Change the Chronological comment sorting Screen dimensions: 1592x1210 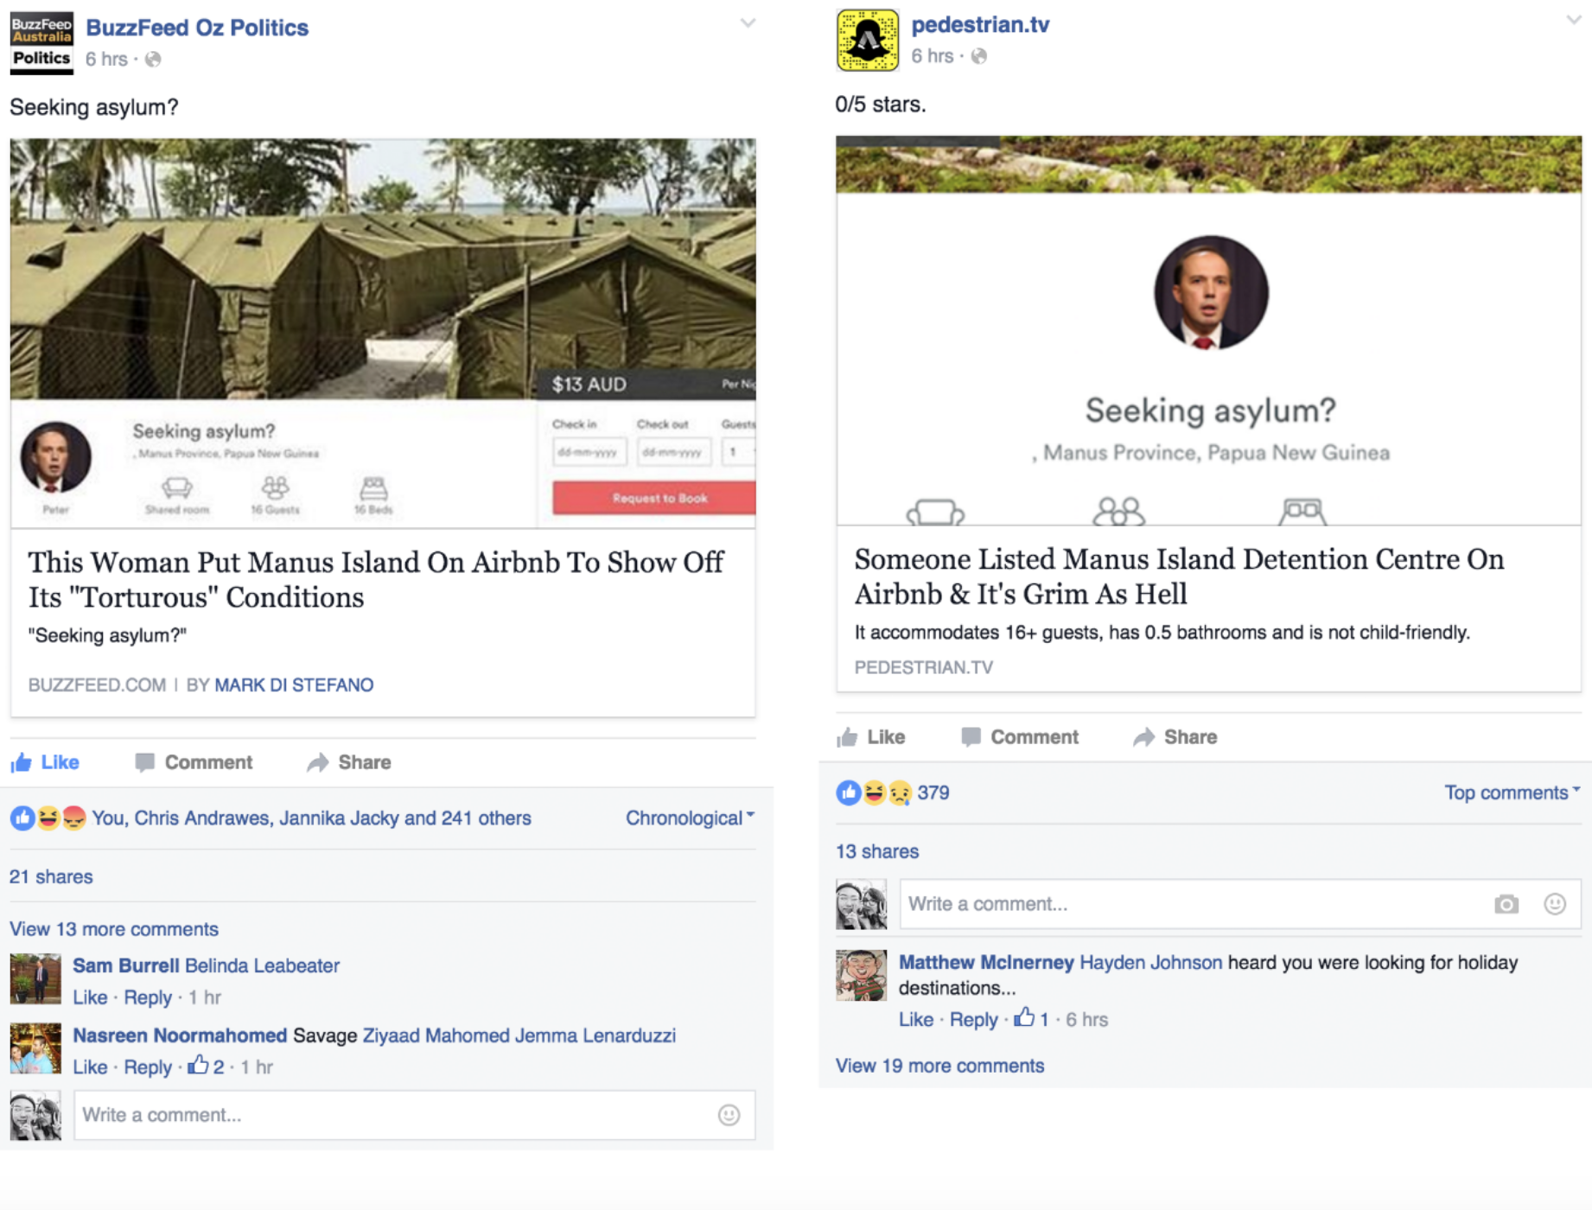pyautogui.click(x=690, y=818)
